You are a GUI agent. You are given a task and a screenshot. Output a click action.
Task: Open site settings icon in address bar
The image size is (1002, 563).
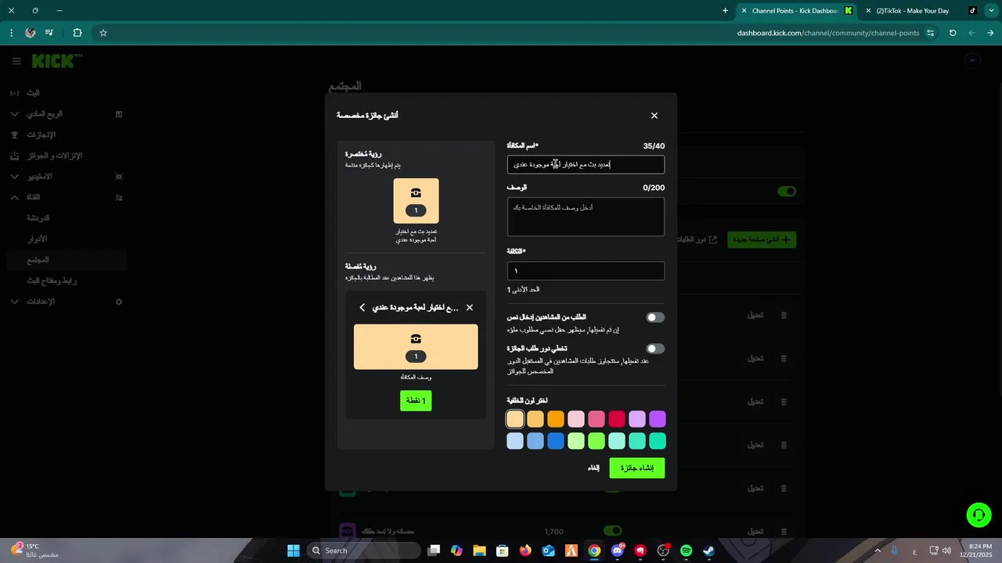click(930, 33)
